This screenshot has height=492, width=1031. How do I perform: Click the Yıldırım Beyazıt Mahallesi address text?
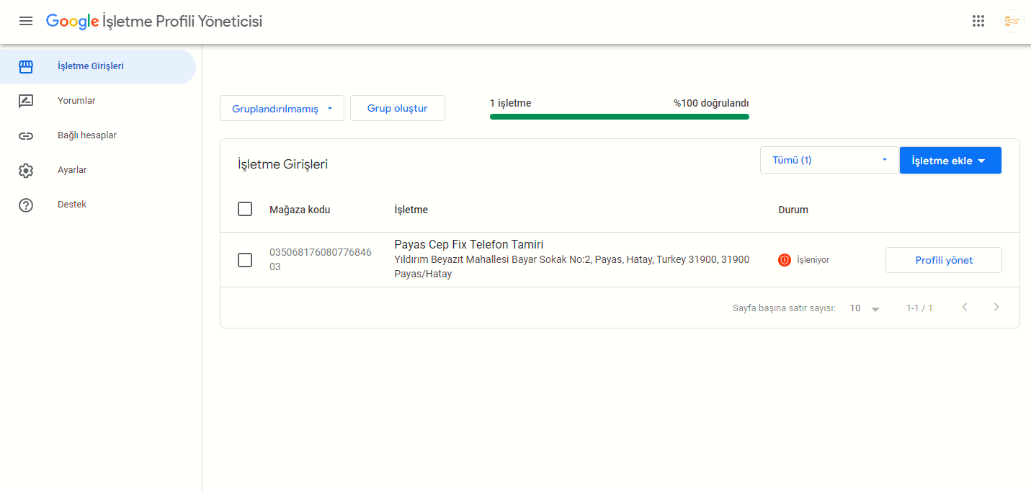point(572,267)
